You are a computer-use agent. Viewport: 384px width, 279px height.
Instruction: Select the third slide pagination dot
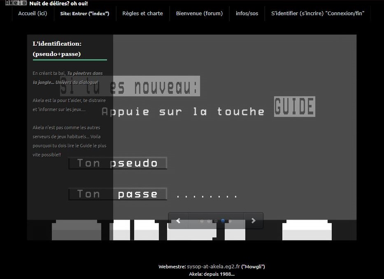[x=216, y=221]
